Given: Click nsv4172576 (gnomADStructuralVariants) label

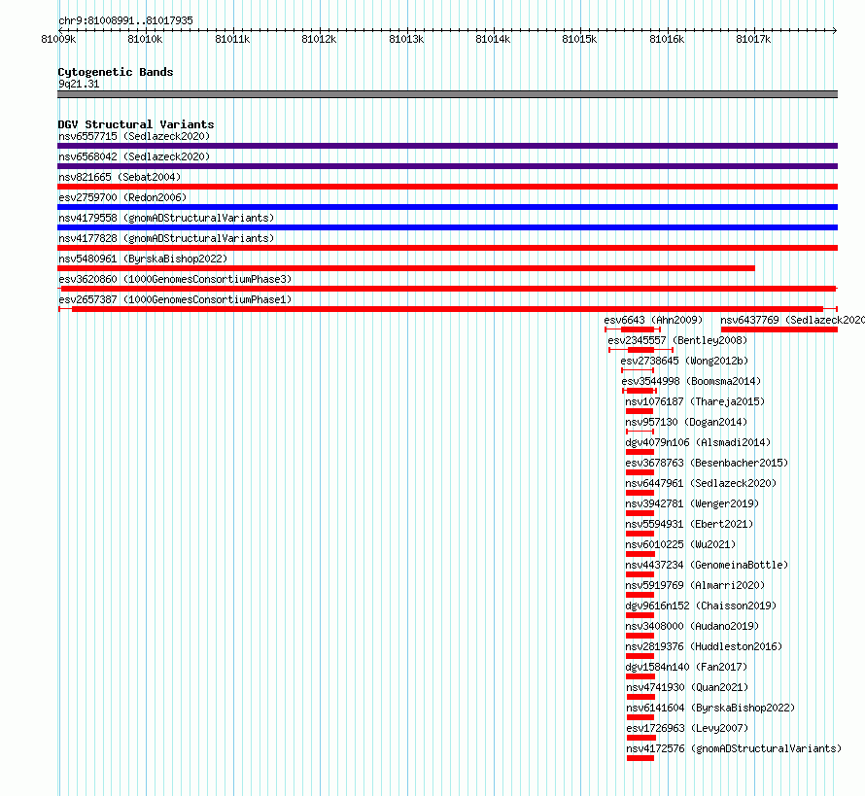Looking at the screenshot, I should [x=734, y=748].
